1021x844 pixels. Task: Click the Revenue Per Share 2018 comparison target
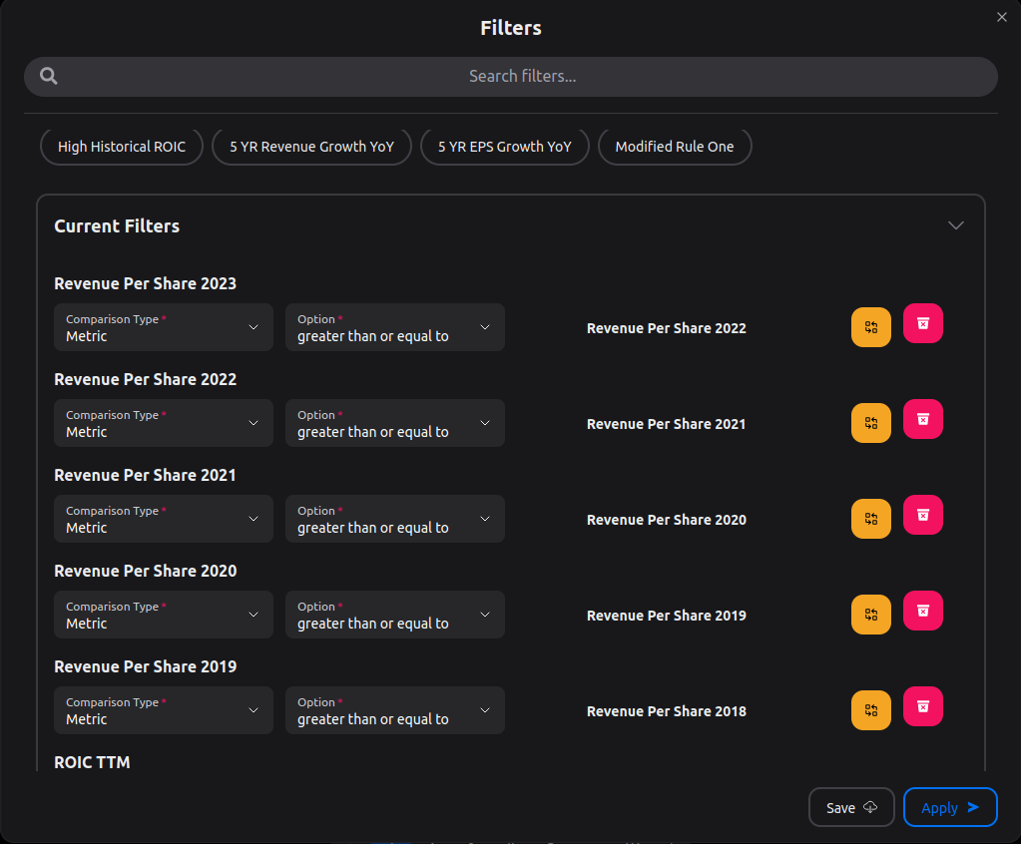pyautogui.click(x=666, y=711)
